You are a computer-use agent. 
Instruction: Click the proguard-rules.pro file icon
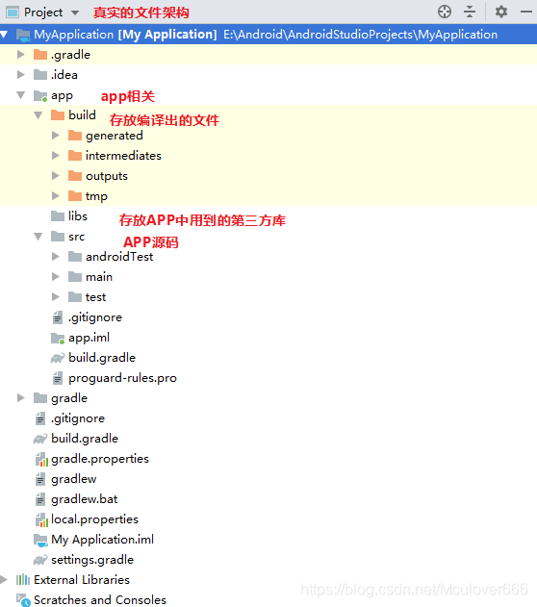58,378
